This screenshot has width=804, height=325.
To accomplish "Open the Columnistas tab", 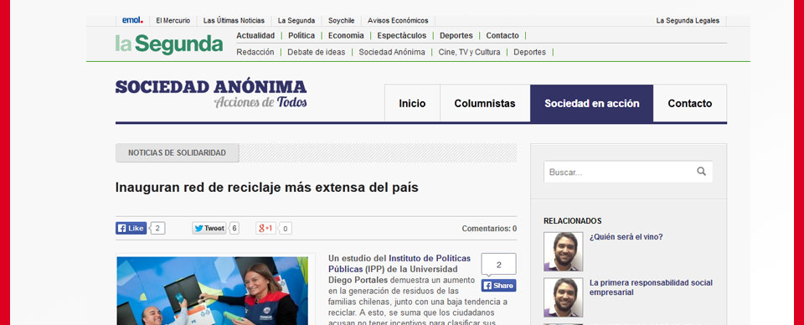I will click(x=485, y=104).
